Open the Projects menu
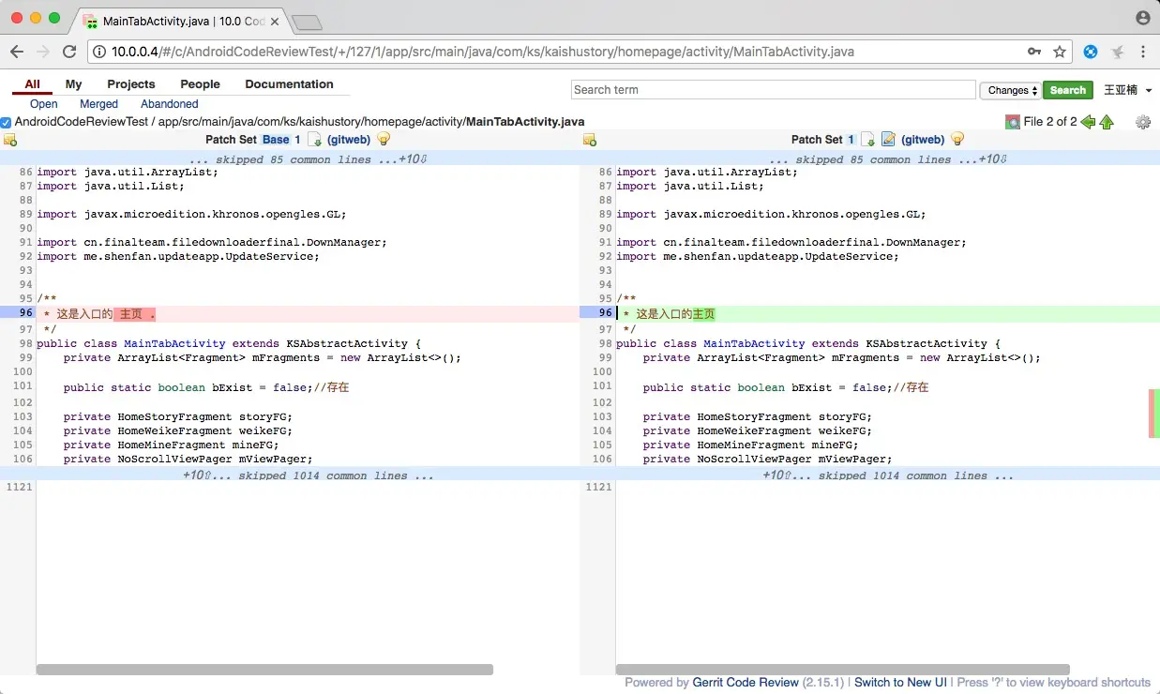This screenshot has width=1160, height=694. (130, 83)
